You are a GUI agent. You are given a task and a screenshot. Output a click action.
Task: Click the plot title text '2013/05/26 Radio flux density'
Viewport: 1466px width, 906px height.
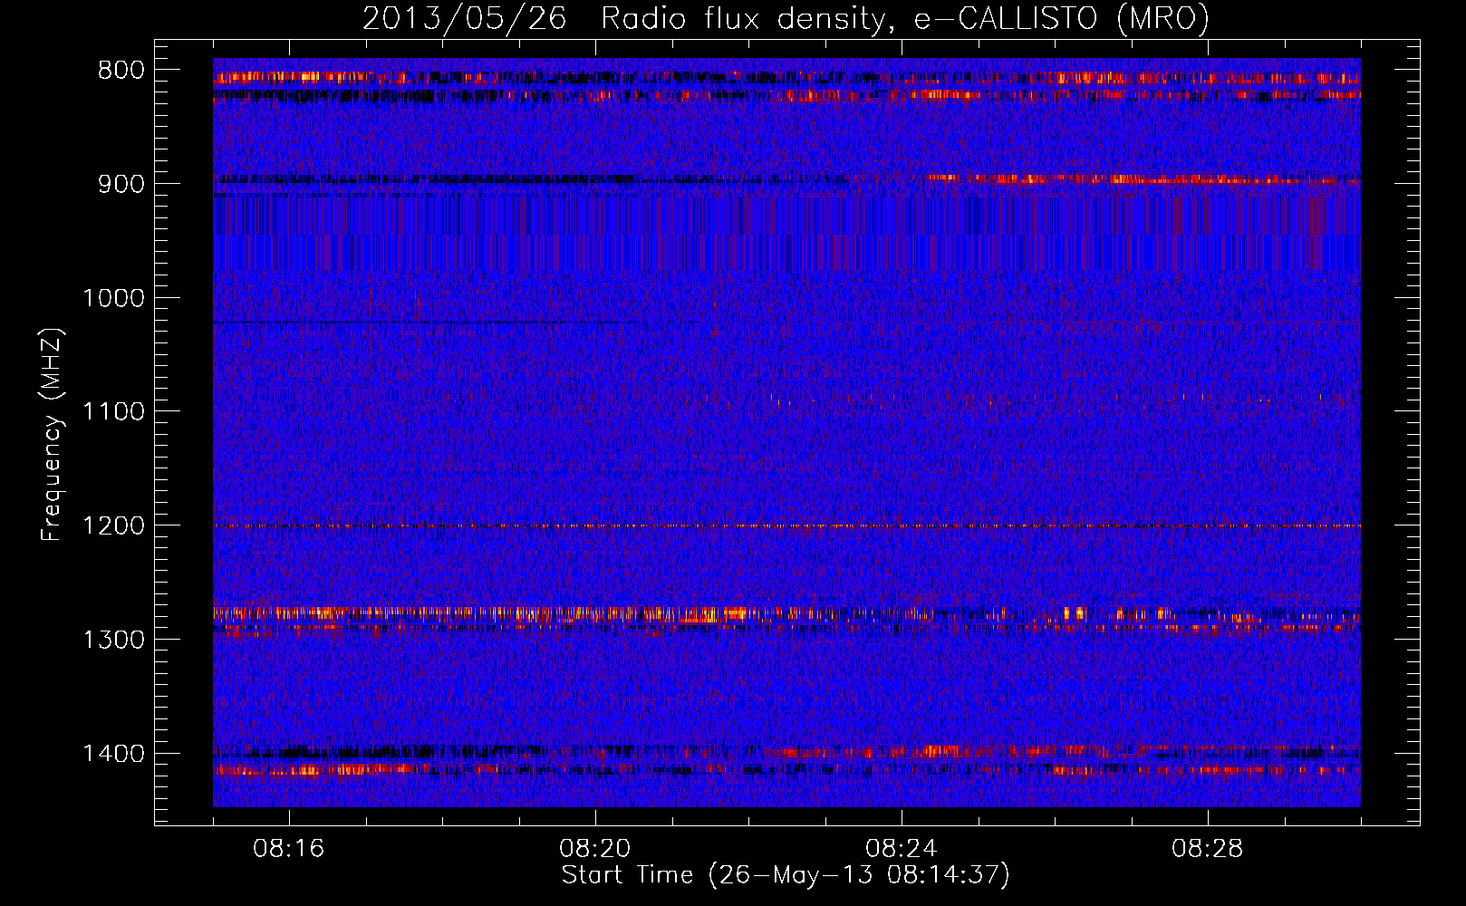click(624, 19)
